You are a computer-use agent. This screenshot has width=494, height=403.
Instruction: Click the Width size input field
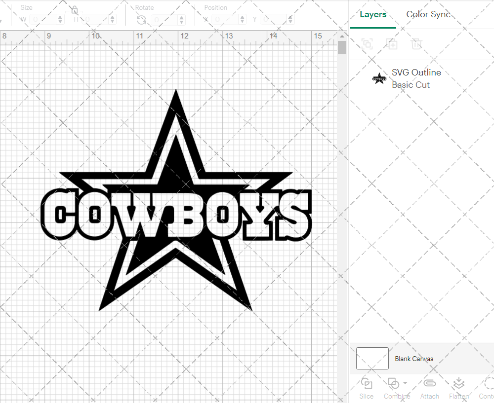(43, 20)
